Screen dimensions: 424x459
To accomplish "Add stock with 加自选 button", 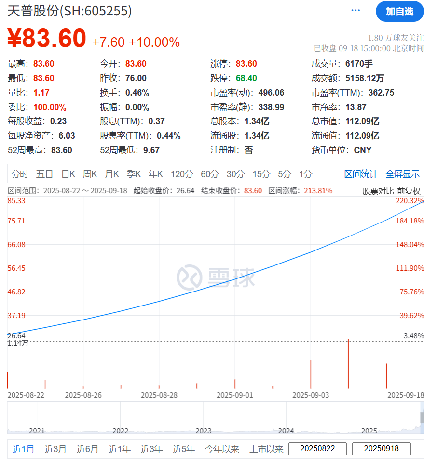I will (399, 12).
